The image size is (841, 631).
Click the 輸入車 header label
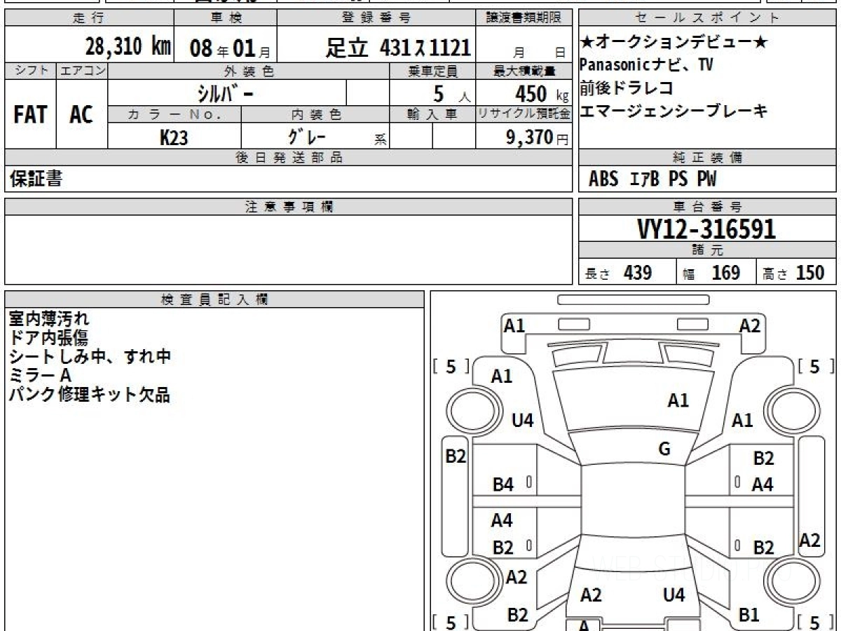pyautogui.click(x=432, y=114)
